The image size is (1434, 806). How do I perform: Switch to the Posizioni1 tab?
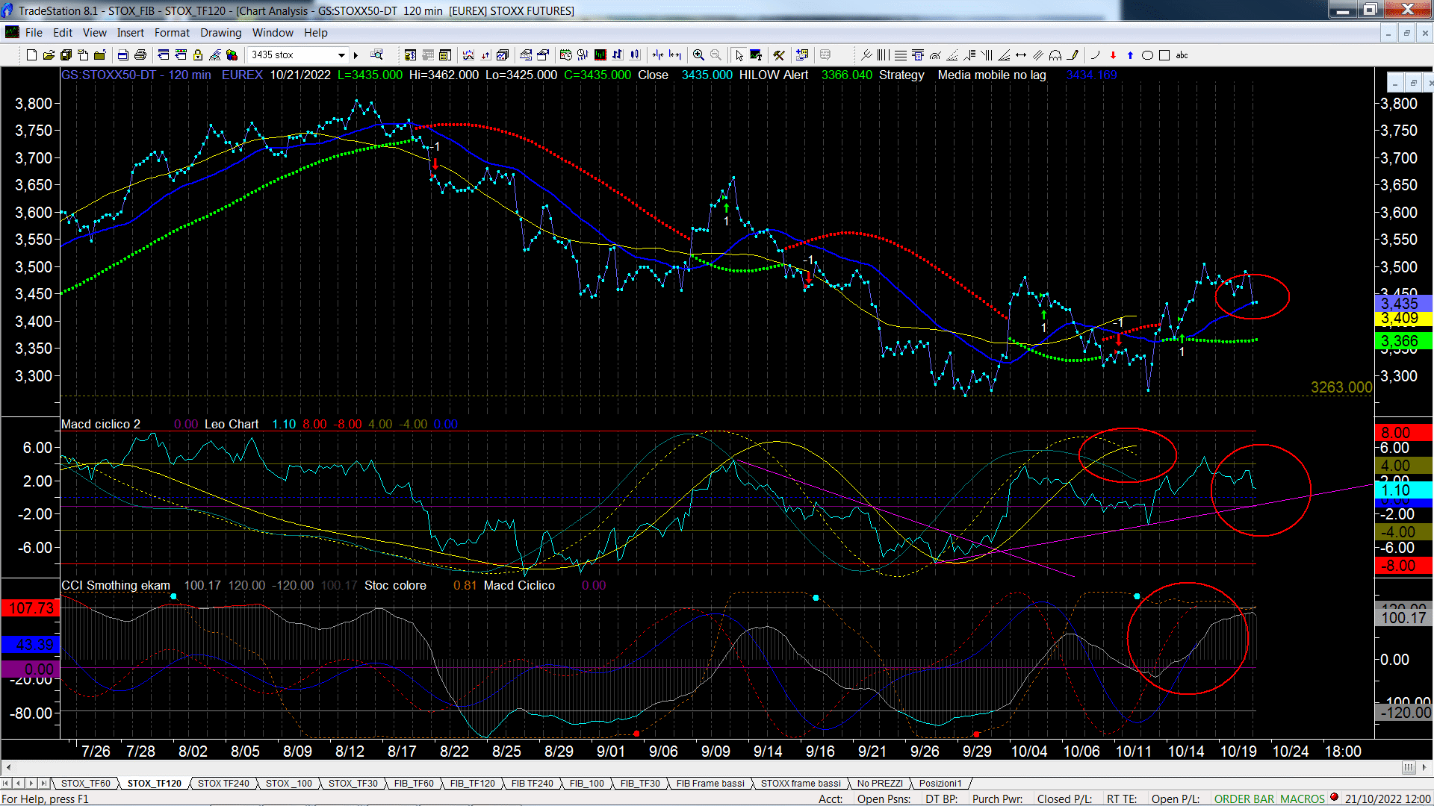click(940, 784)
